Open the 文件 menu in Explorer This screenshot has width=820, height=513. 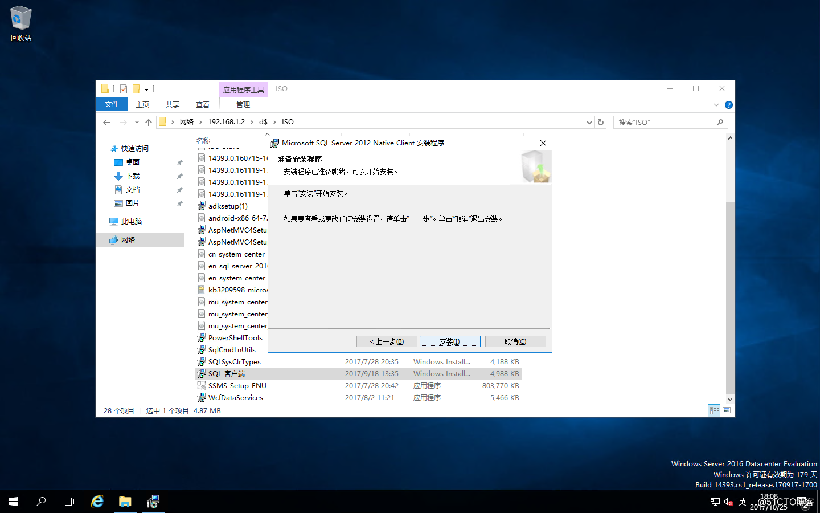pos(112,104)
